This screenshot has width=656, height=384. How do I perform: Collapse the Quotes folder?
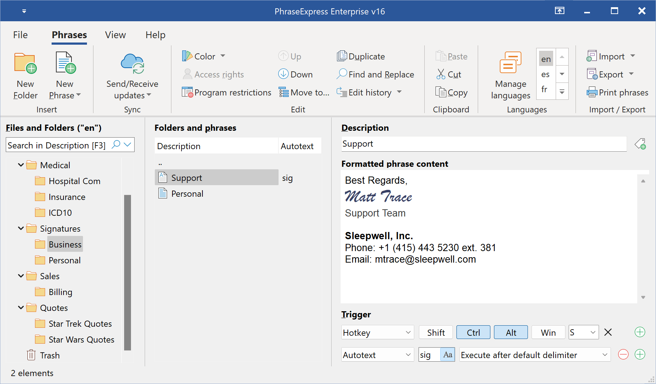pos(21,307)
